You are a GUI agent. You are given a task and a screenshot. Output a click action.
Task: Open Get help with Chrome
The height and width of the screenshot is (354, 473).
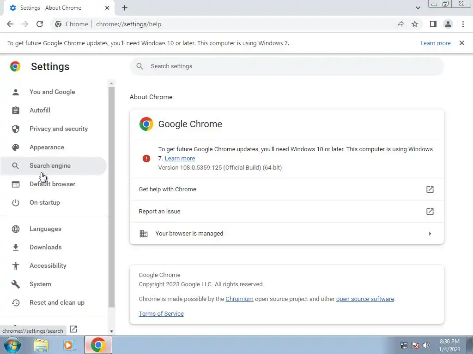(x=286, y=189)
